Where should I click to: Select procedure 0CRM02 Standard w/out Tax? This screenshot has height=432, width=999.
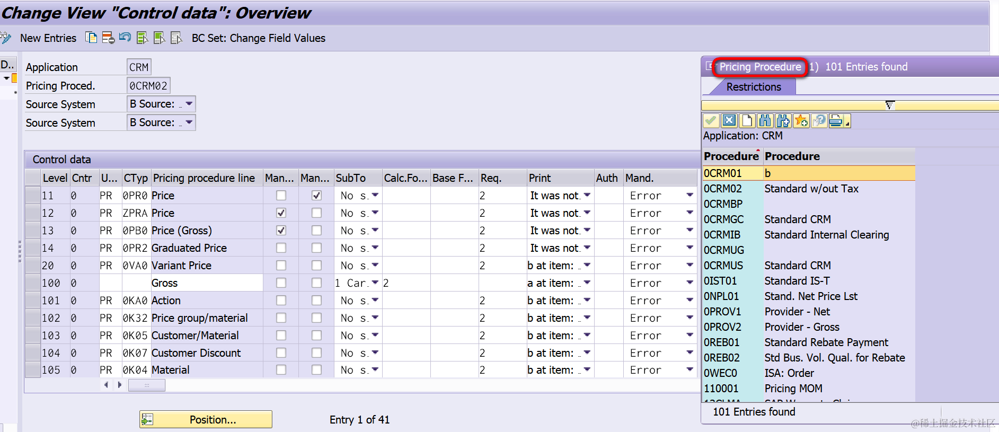[x=809, y=189]
